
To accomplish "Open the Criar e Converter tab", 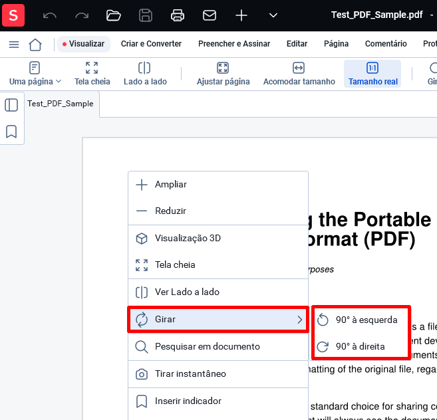I will tap(151, 44).
